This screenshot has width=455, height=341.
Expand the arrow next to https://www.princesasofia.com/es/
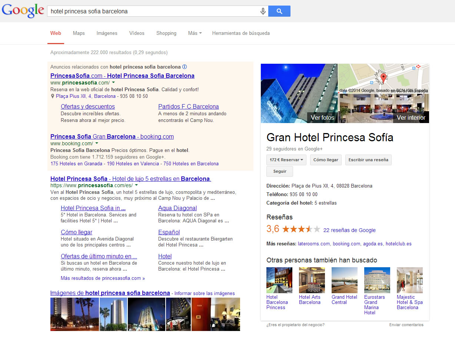[x=136, y=185]
